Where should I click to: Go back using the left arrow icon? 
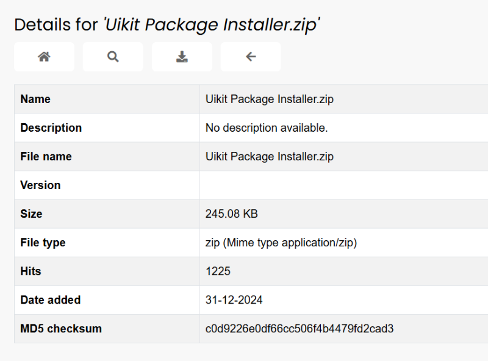[x=251, y=57]
